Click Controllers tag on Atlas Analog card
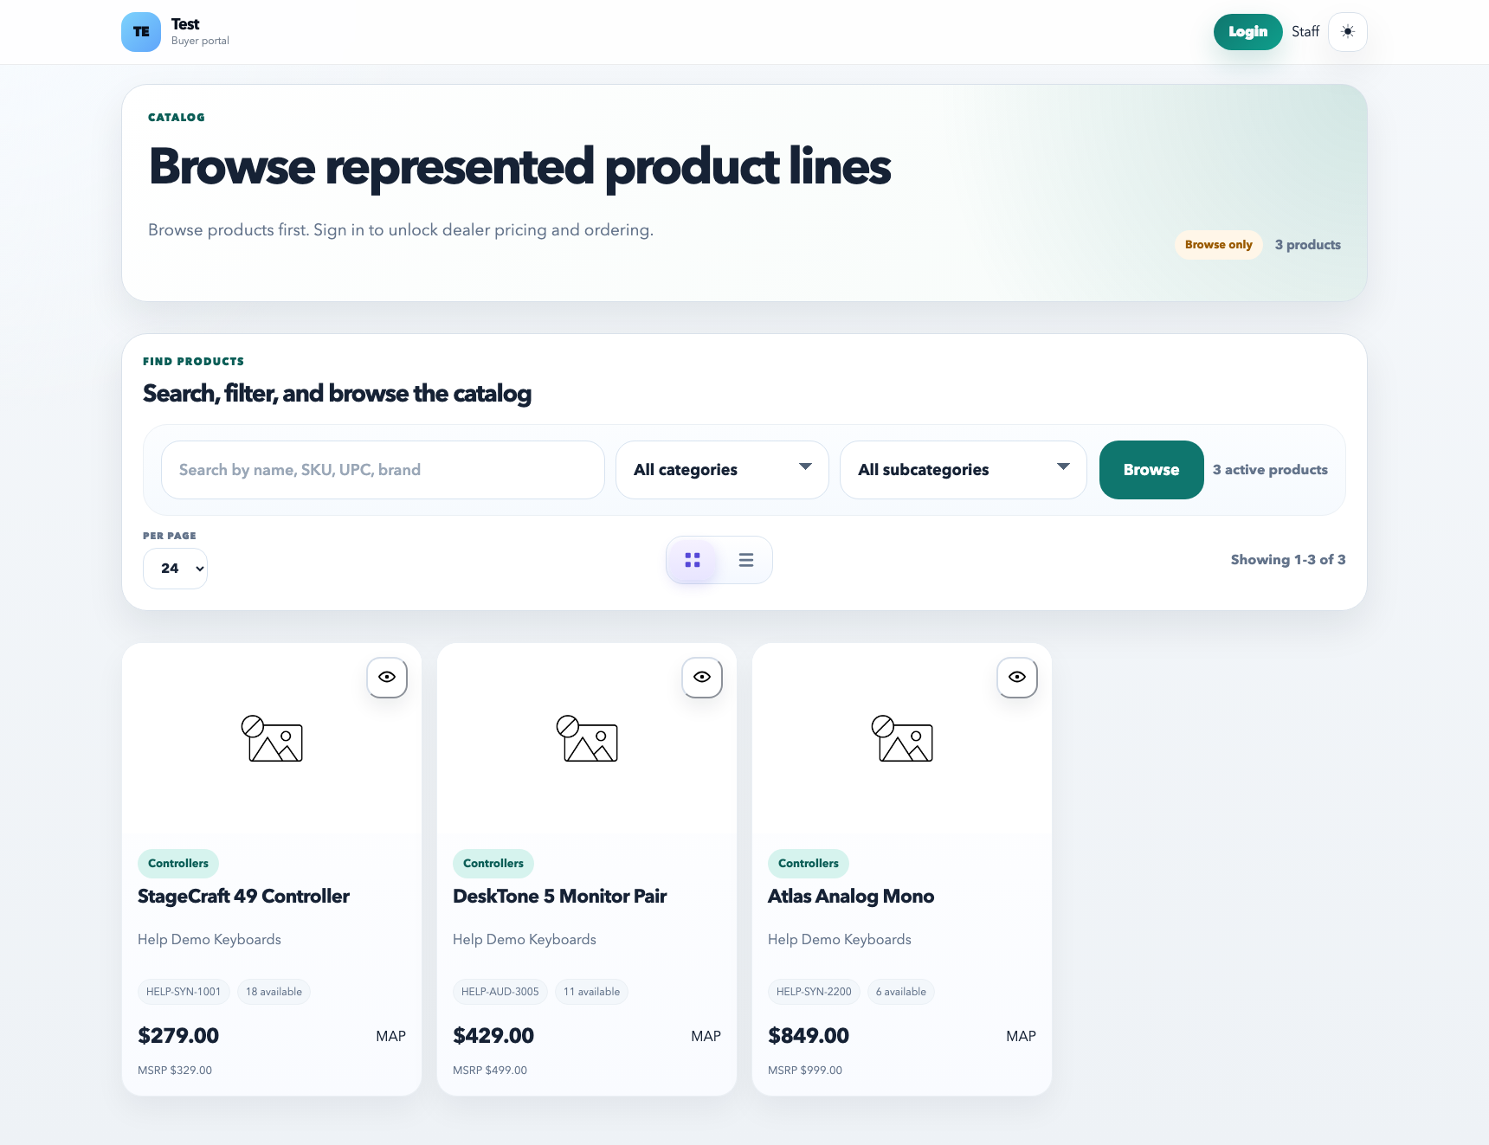Screen dimensions: 1489x1145 [x=809, y=863]
